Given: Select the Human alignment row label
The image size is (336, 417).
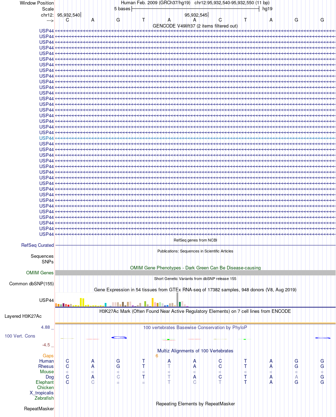Looking at the screenshot, I should tap(46, 361).
